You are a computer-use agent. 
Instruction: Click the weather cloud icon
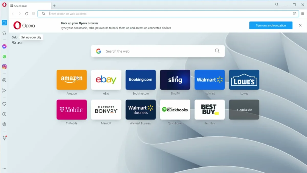(x=14, y=43)
